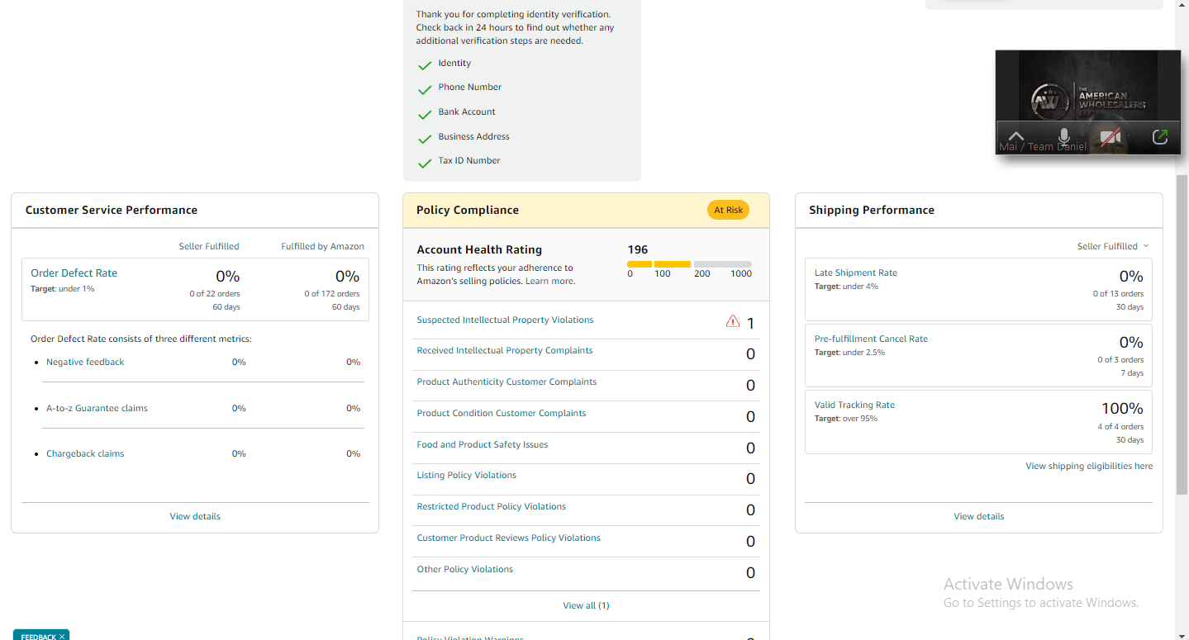Click the Account Health Rating progress bar
Image resolution: width=1189 pixels, height=640 pixels.
pos(689,264)
